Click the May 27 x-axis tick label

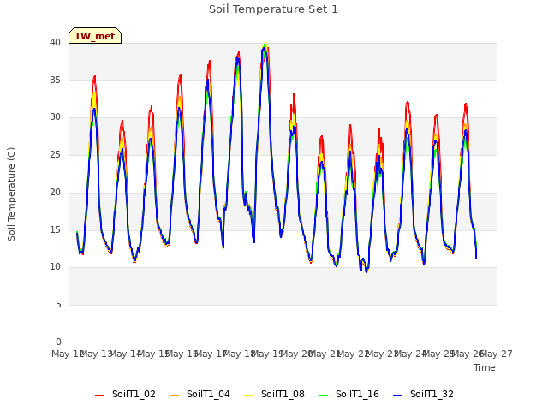497,354
